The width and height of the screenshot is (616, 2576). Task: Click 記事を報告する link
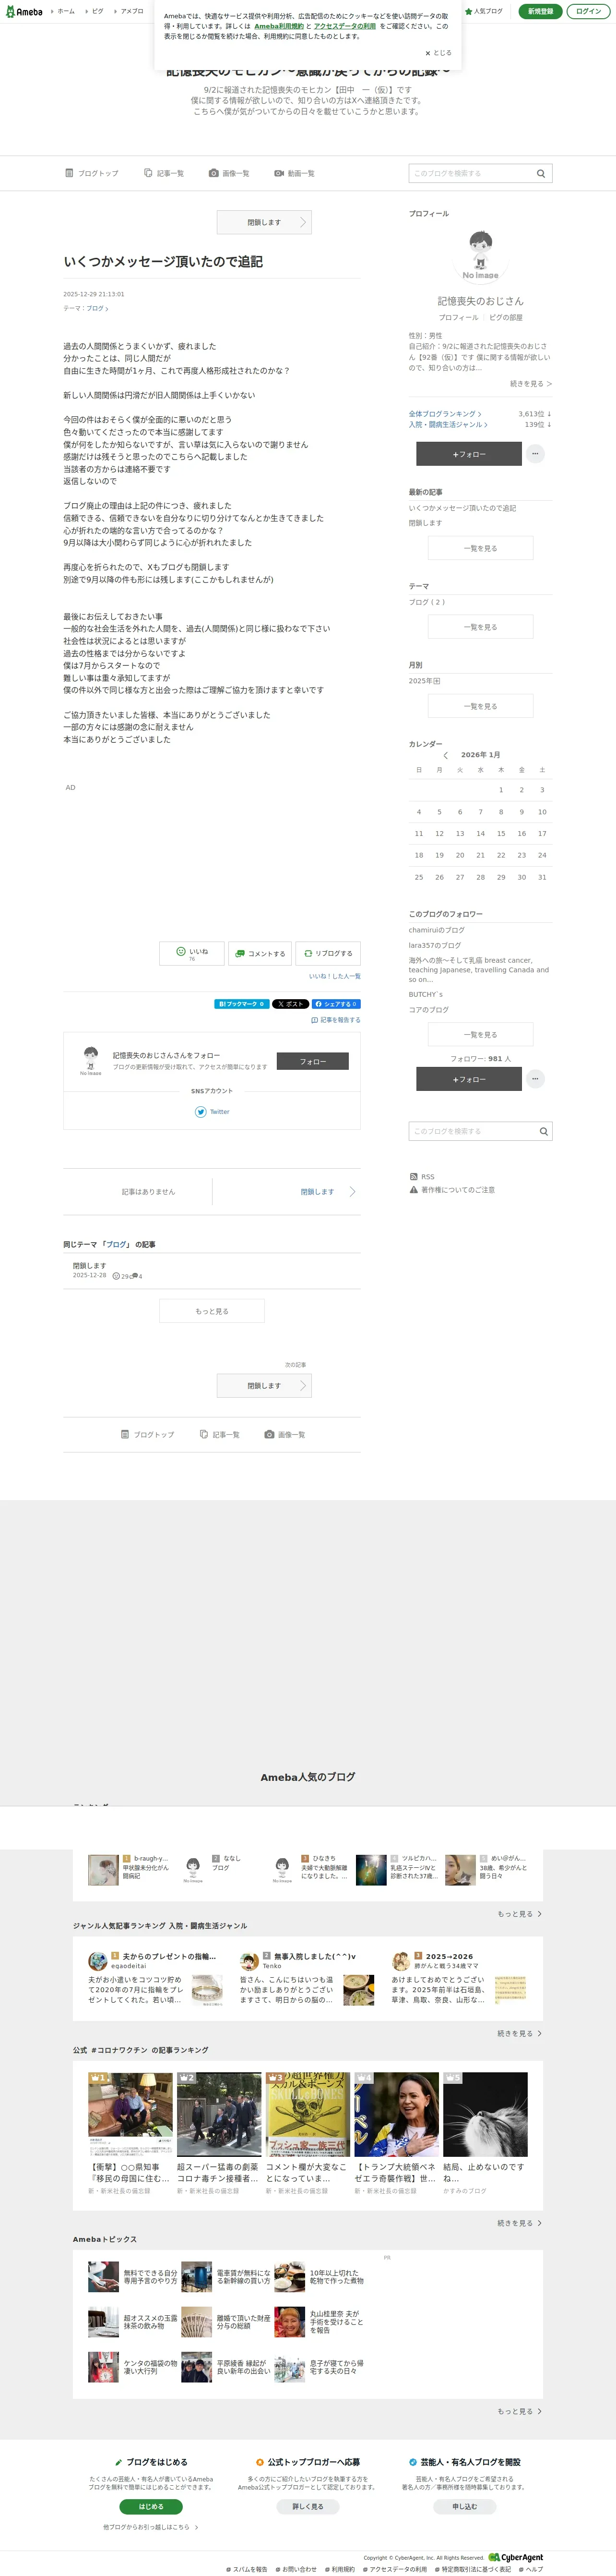coord(335,1020)
